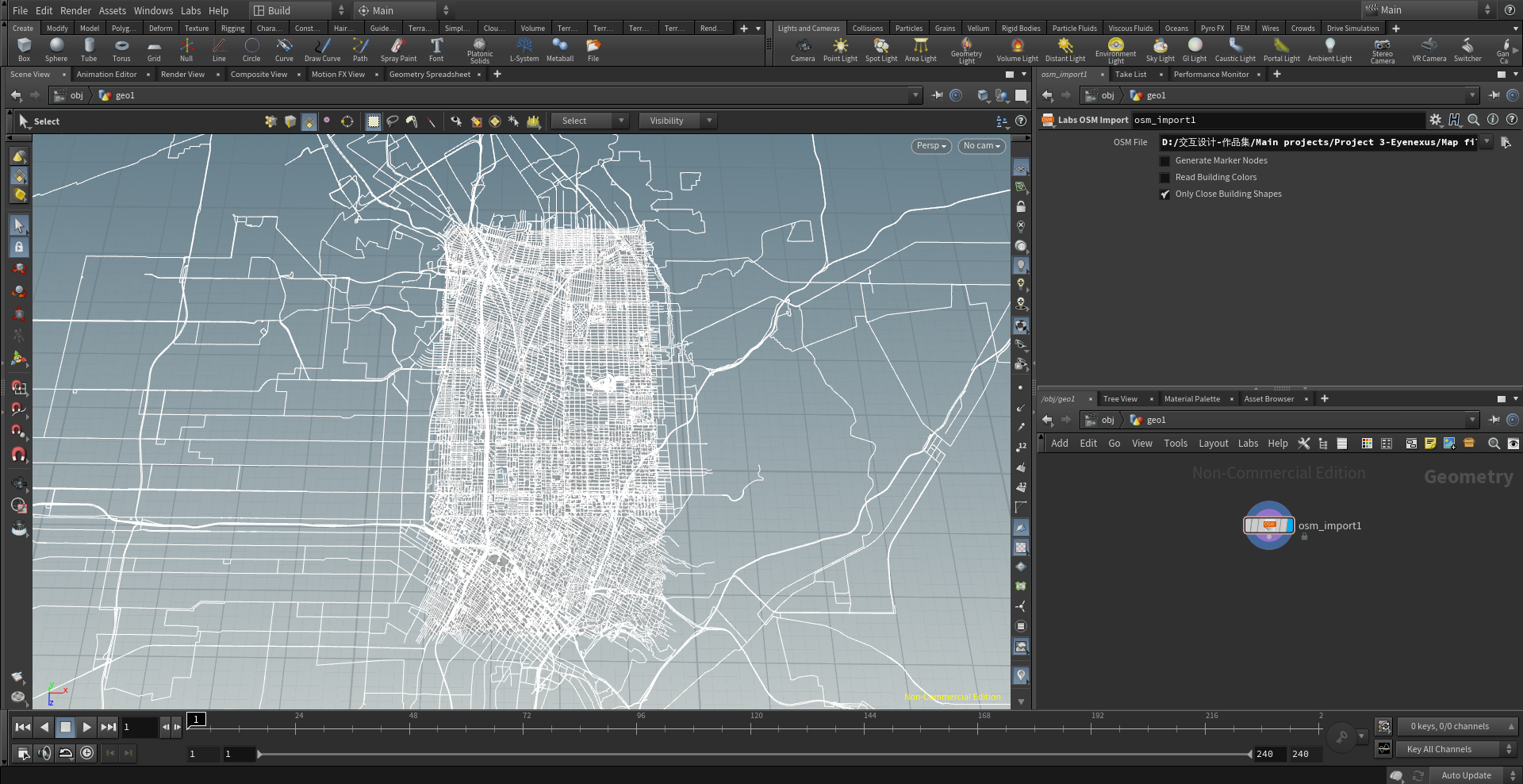Enable Generate Marker Nodes checkbox
The height and width of the screenshot is (784, 1523).
tap(1165, 161)
